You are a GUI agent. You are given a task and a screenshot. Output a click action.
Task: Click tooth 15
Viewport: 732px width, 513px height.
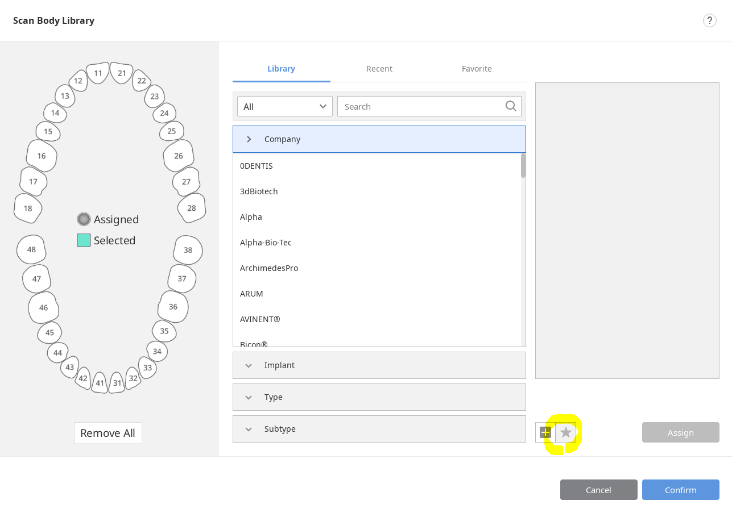pos(48,131)
